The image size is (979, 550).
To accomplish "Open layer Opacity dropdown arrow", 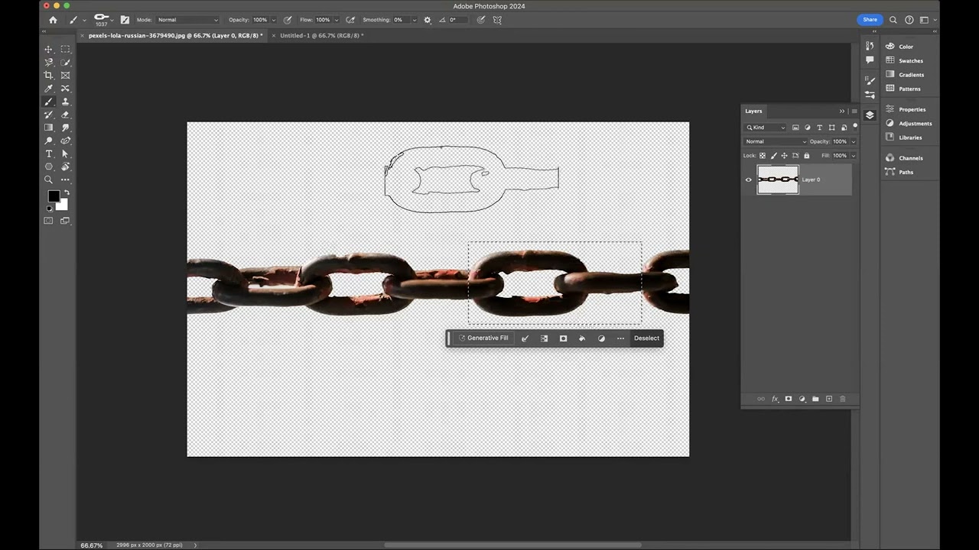I will pos(854,141).
